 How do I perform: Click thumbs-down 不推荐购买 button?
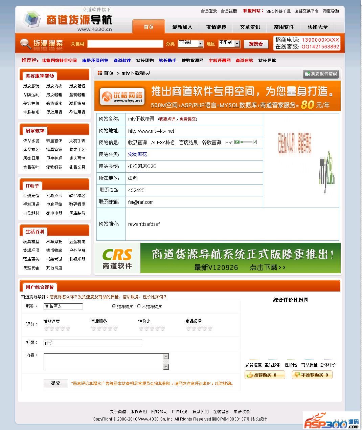[x=312, y=375]
